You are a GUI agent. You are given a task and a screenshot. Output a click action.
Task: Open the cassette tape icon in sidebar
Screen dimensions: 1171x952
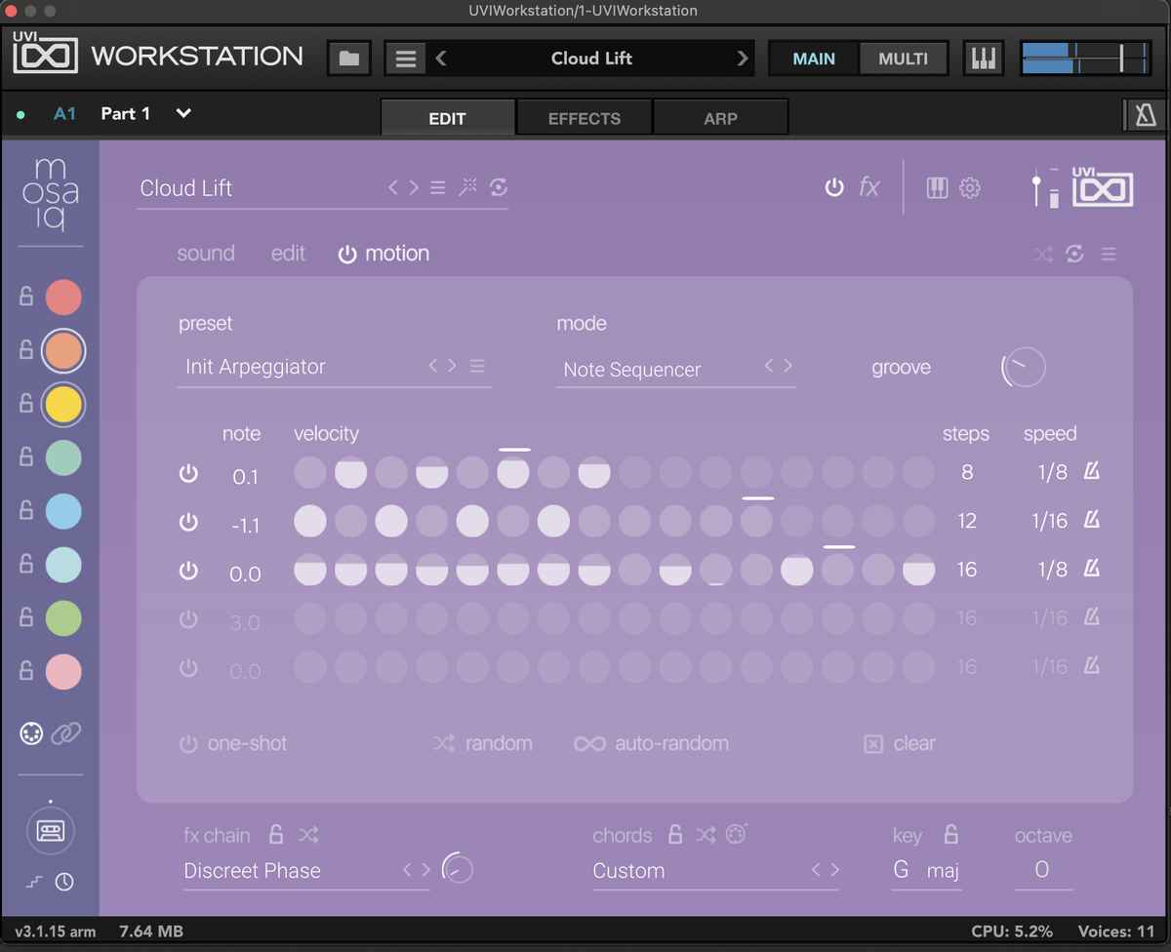[x=50, y=831]
